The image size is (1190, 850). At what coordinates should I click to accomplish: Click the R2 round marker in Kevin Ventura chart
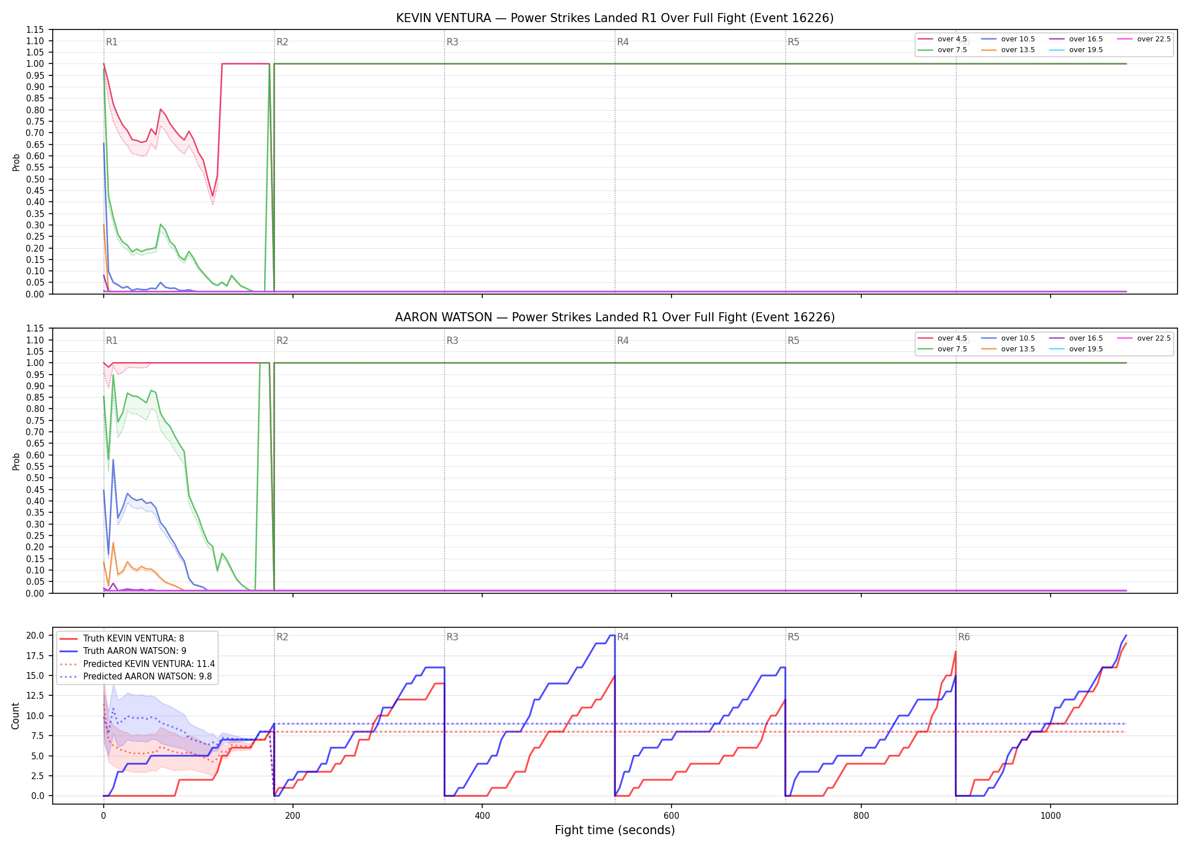pos(282,42)
